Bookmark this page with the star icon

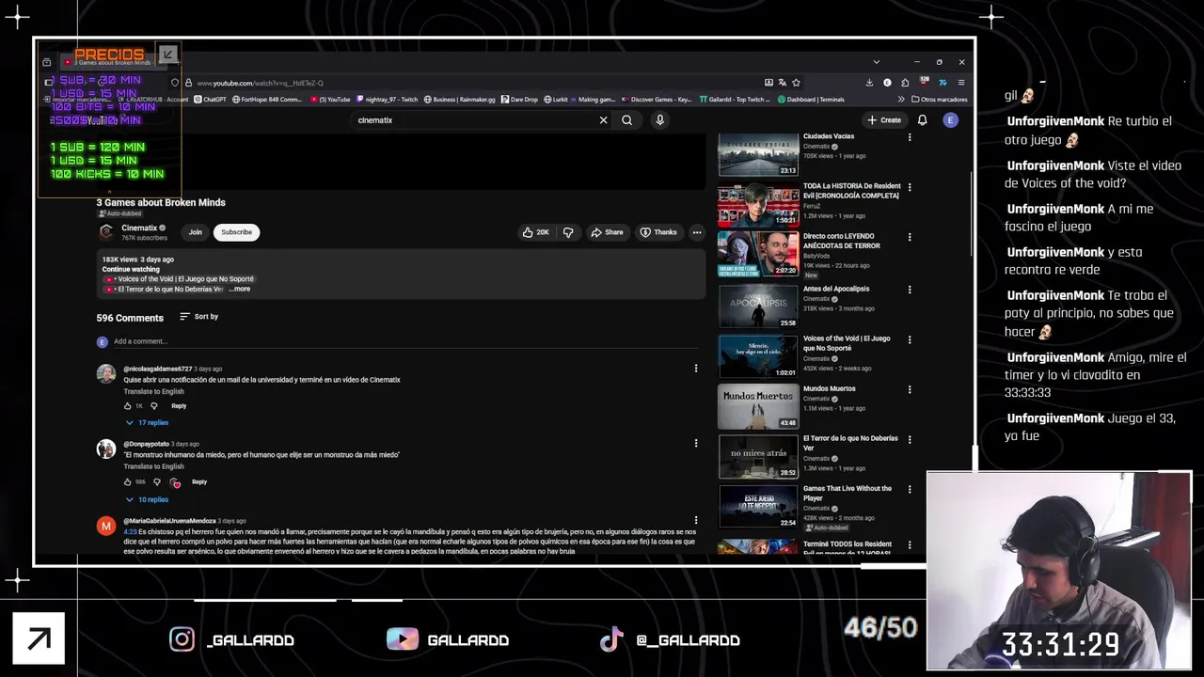796,83
